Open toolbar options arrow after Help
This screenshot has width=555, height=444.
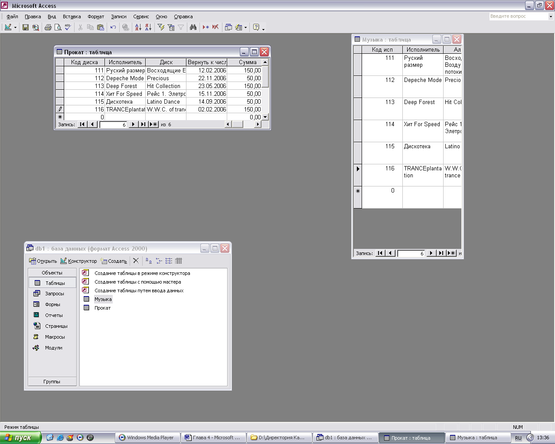point(263,28)
